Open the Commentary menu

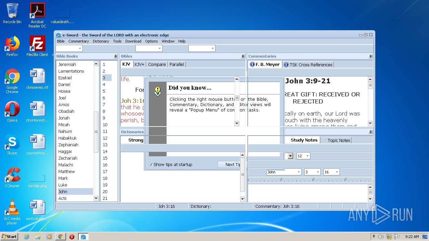[79, 41]
